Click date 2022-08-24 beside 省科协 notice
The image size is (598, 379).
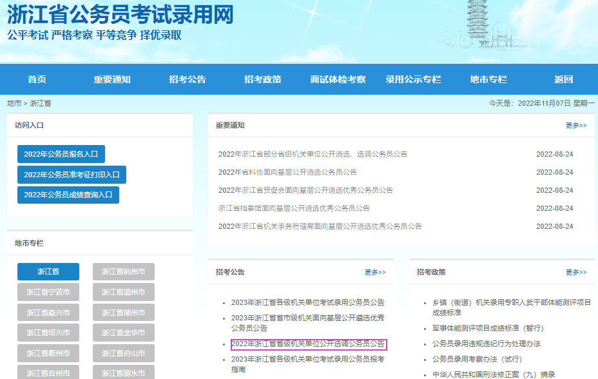click(x=555, y=172)
